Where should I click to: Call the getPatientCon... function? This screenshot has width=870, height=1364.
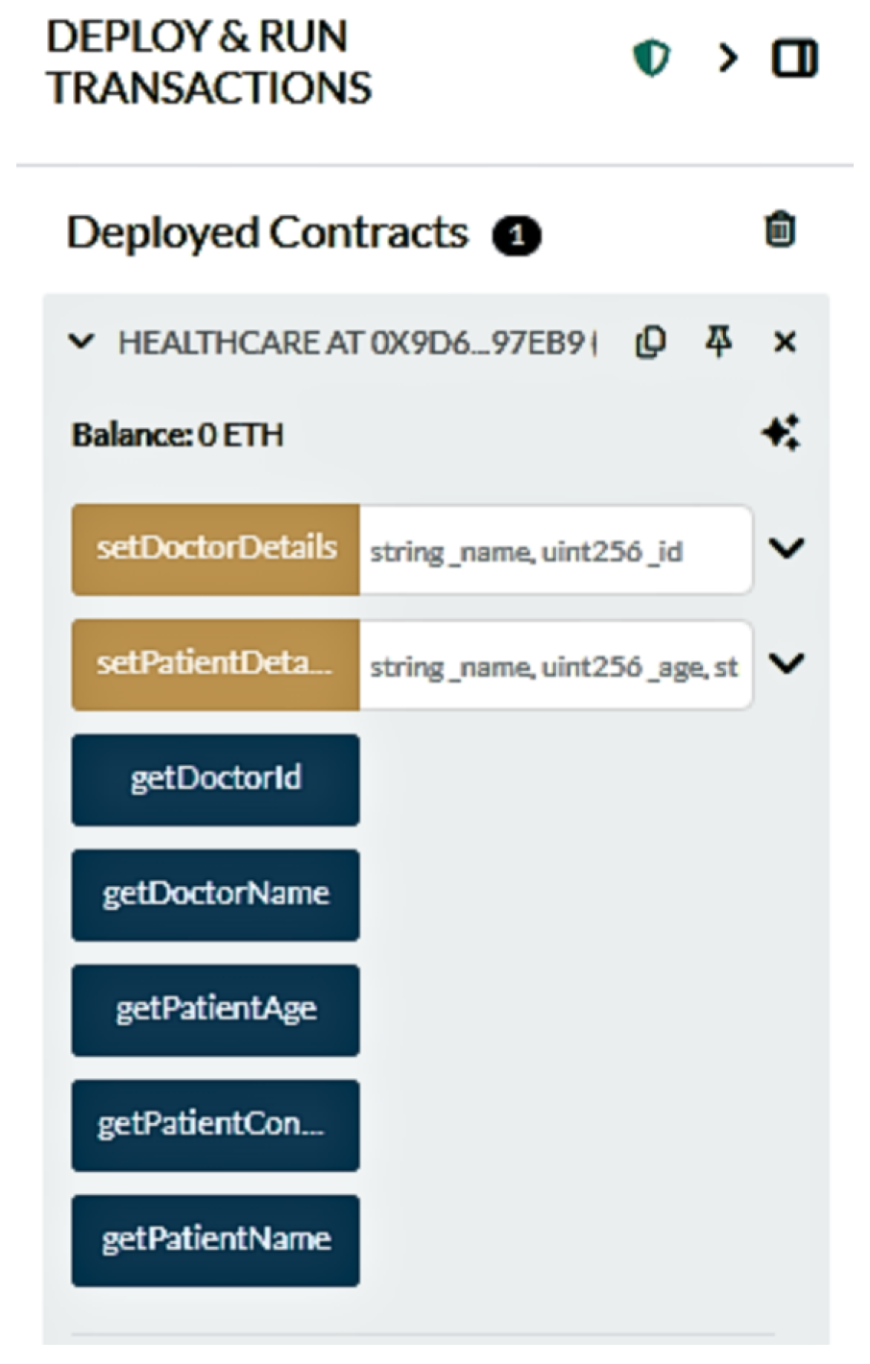[x=216, y=1126]
